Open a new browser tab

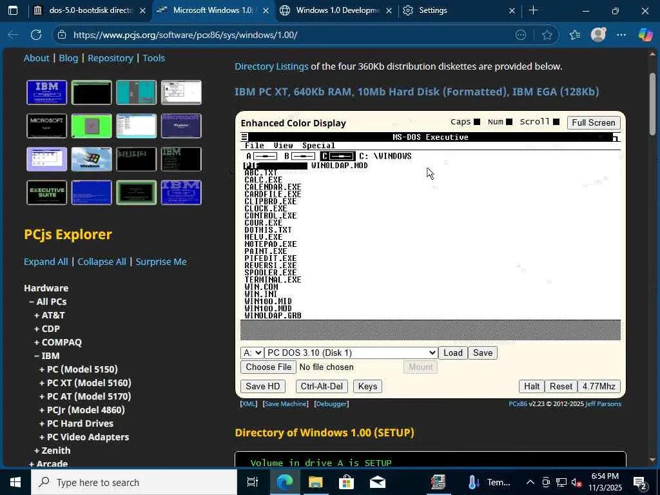533,10
